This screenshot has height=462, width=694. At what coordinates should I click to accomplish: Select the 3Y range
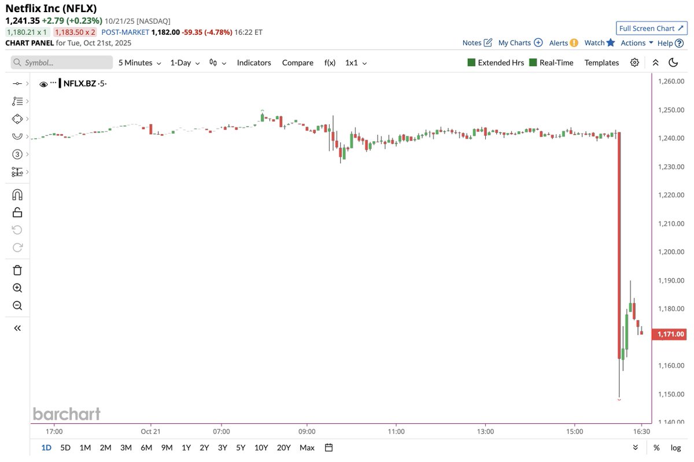point(223,448)
